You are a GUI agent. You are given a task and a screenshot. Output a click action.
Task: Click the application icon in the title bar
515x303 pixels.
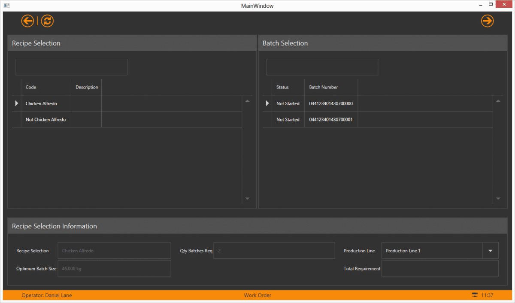pyautogui.click(x=6, y=6)
